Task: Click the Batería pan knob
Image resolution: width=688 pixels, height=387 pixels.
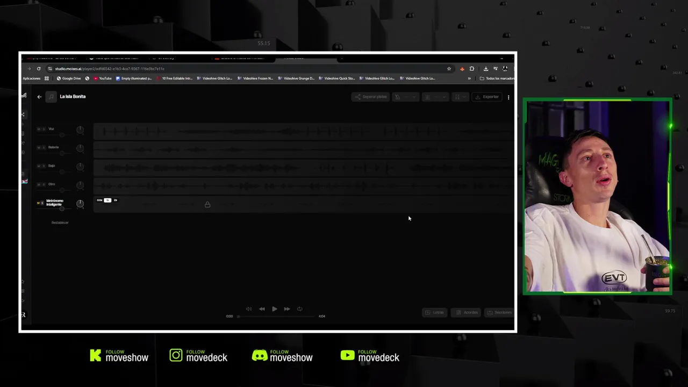Action: pos(80,148)
